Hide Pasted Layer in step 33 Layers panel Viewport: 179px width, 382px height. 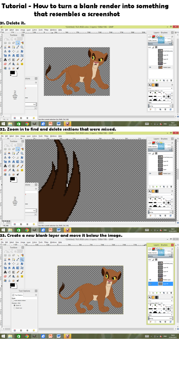150,280
